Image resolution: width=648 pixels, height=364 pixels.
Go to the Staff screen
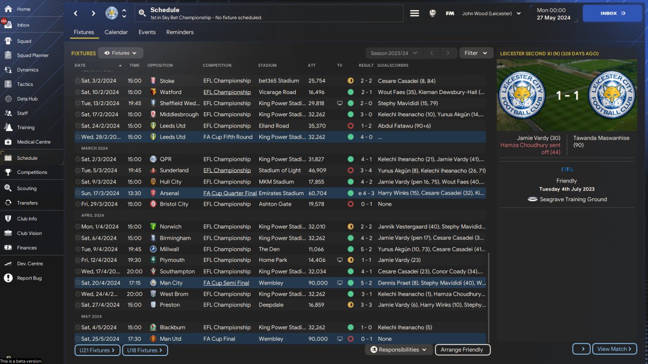pyautogui.click(x=22, y=113)
